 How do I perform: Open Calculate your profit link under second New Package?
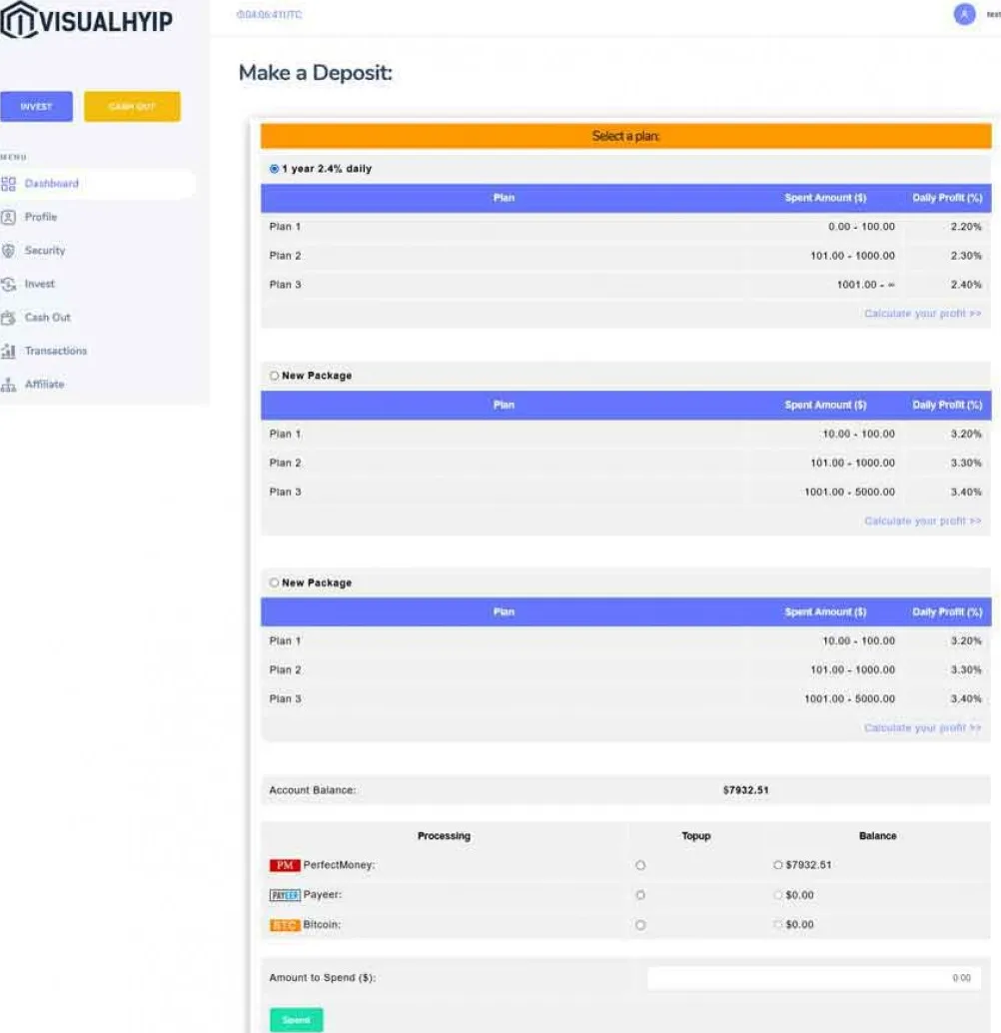click(x=923, y=728)
